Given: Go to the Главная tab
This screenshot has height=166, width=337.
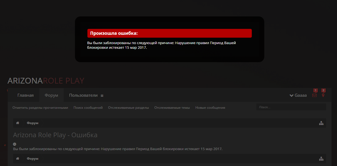Looking at the screenshot, I should [x=26, y=95].
